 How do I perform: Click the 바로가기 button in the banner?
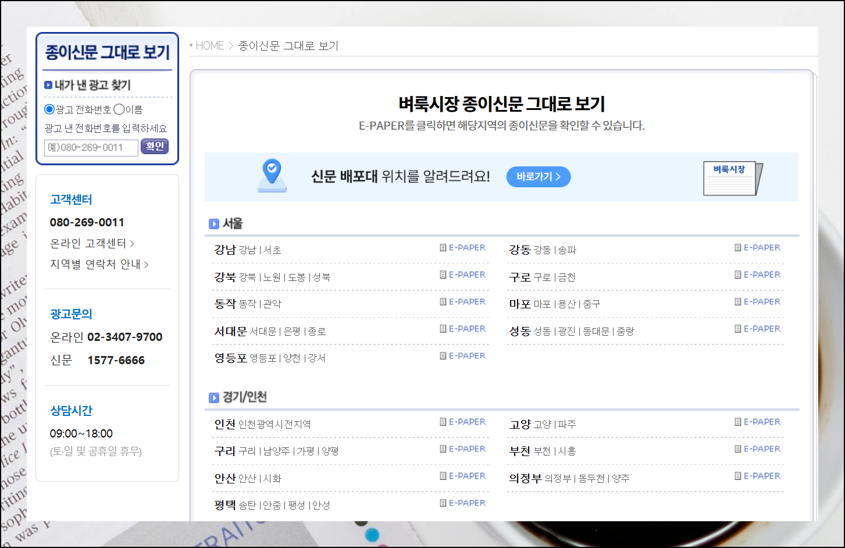coord(539,177)
